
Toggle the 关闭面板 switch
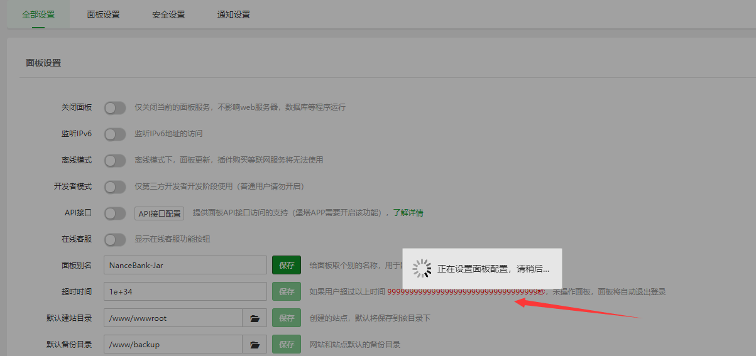[115, 108]
